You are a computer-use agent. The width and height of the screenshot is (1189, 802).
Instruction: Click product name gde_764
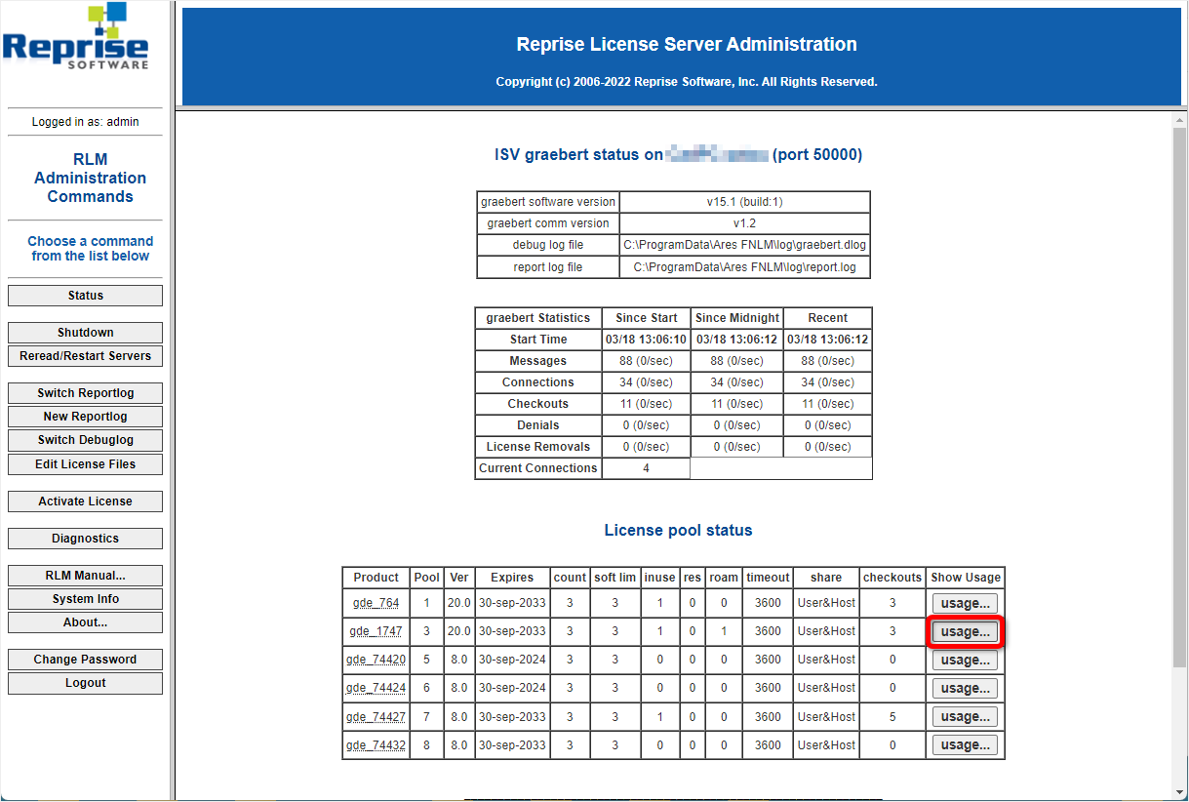tap(377, 603)
